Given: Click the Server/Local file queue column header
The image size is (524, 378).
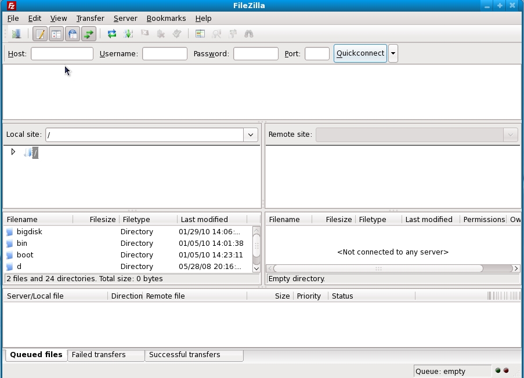Looking at the screenshot, I should pos(56,296).
